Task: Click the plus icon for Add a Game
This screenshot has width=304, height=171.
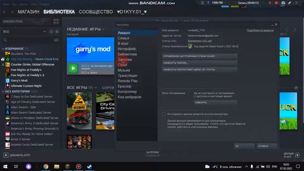Action: [x=6, y=155]
